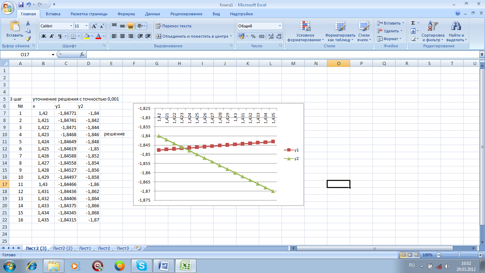
Task: Switch to Данные ribbon tab
Action: tap(152, 14)
